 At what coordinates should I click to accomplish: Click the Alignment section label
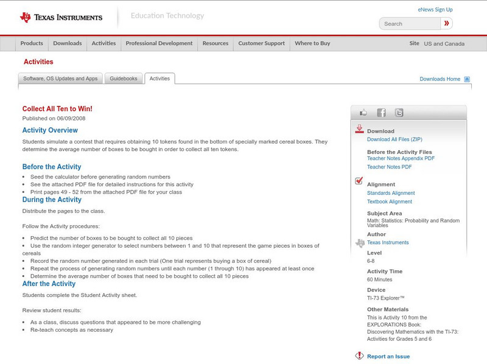tap(381, 184)
